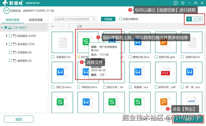Screen dimensions: 206x126
Task: Click the file name search input field
Action: [x=75, y=19]
